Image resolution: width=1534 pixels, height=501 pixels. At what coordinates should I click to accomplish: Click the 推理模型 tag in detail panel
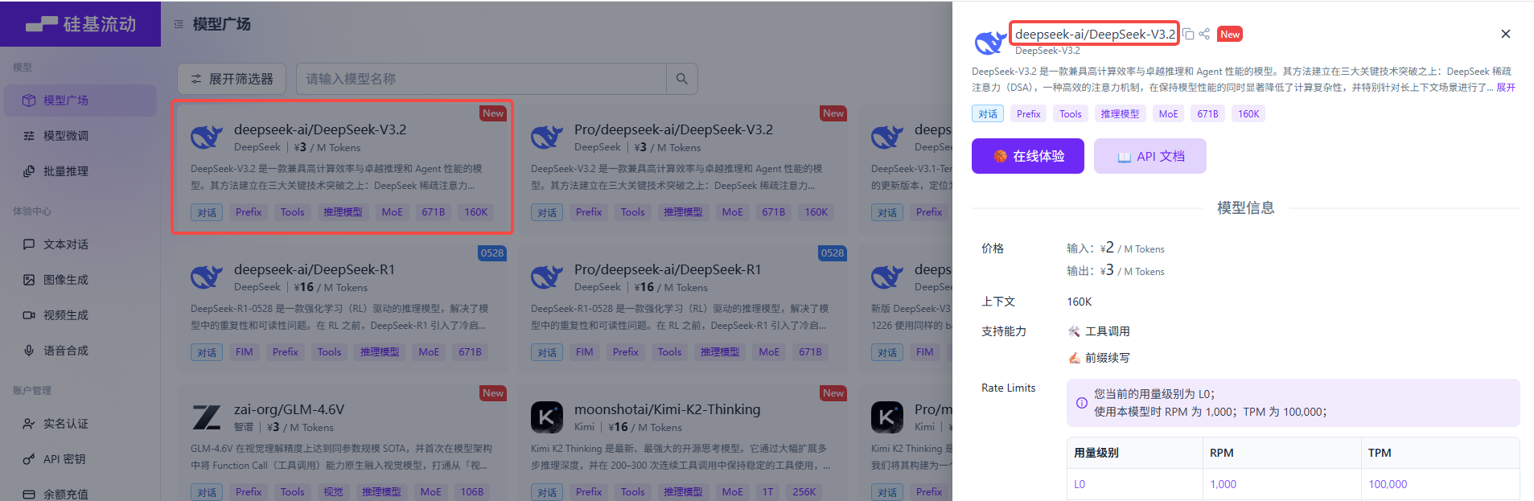tap(1121, 114)
